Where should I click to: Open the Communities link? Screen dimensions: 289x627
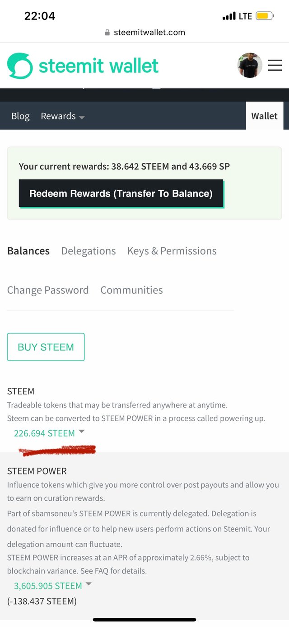[x=131, y=290]
